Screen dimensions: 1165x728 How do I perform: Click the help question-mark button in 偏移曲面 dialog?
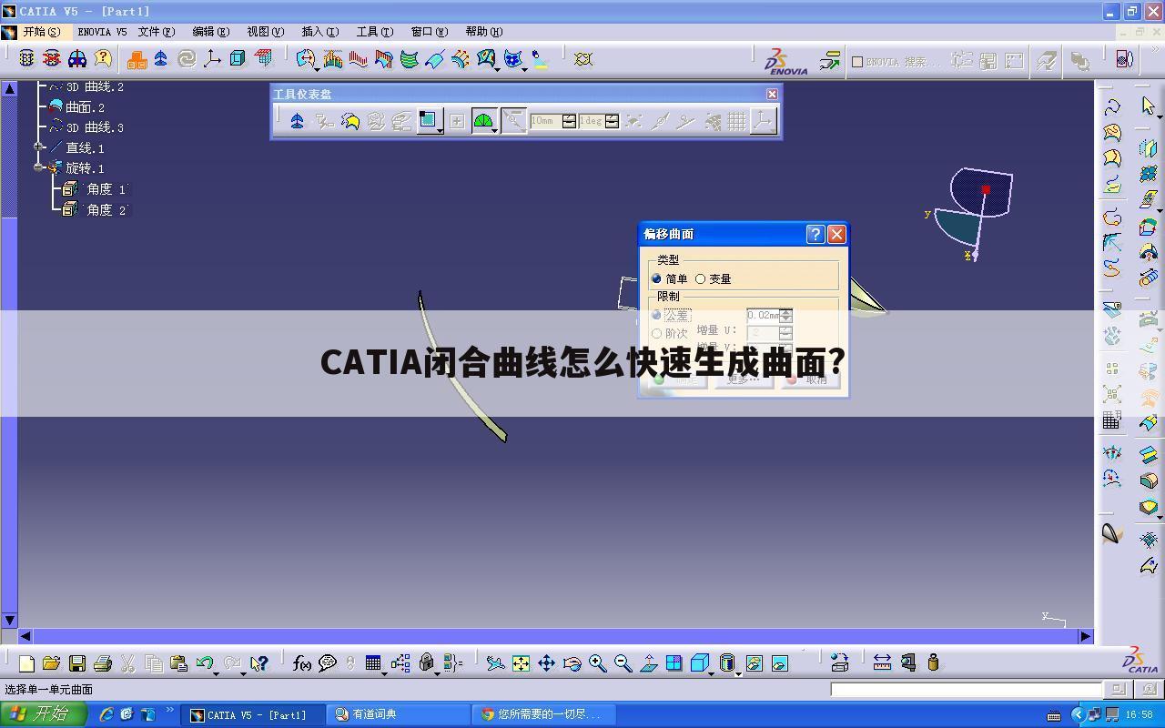[x=815, y=234]
